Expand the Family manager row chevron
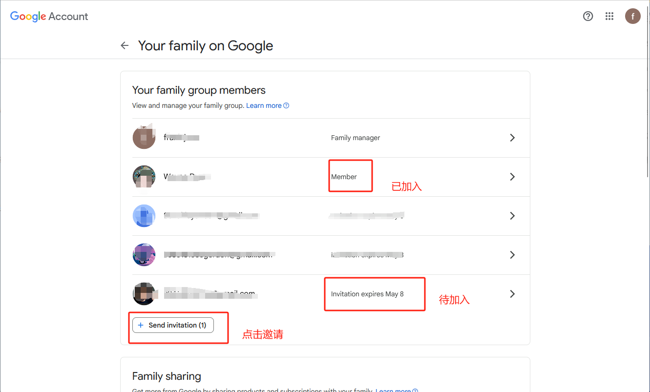Image resolution: width=650 pixels, height=392 pixels. pos(512,138)
